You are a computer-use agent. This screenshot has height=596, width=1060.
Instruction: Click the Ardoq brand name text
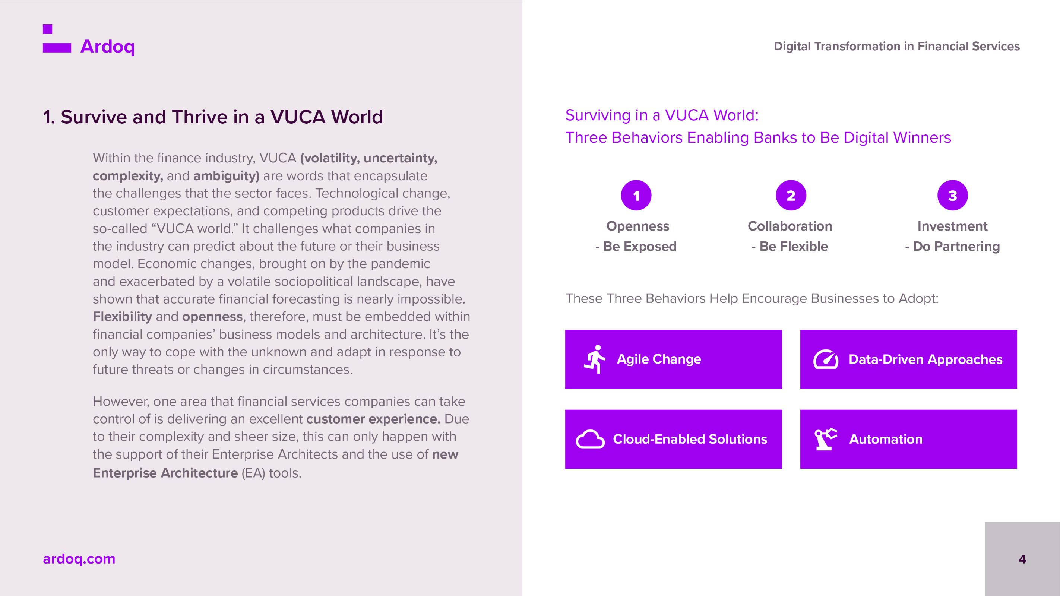tap(107, 47)
